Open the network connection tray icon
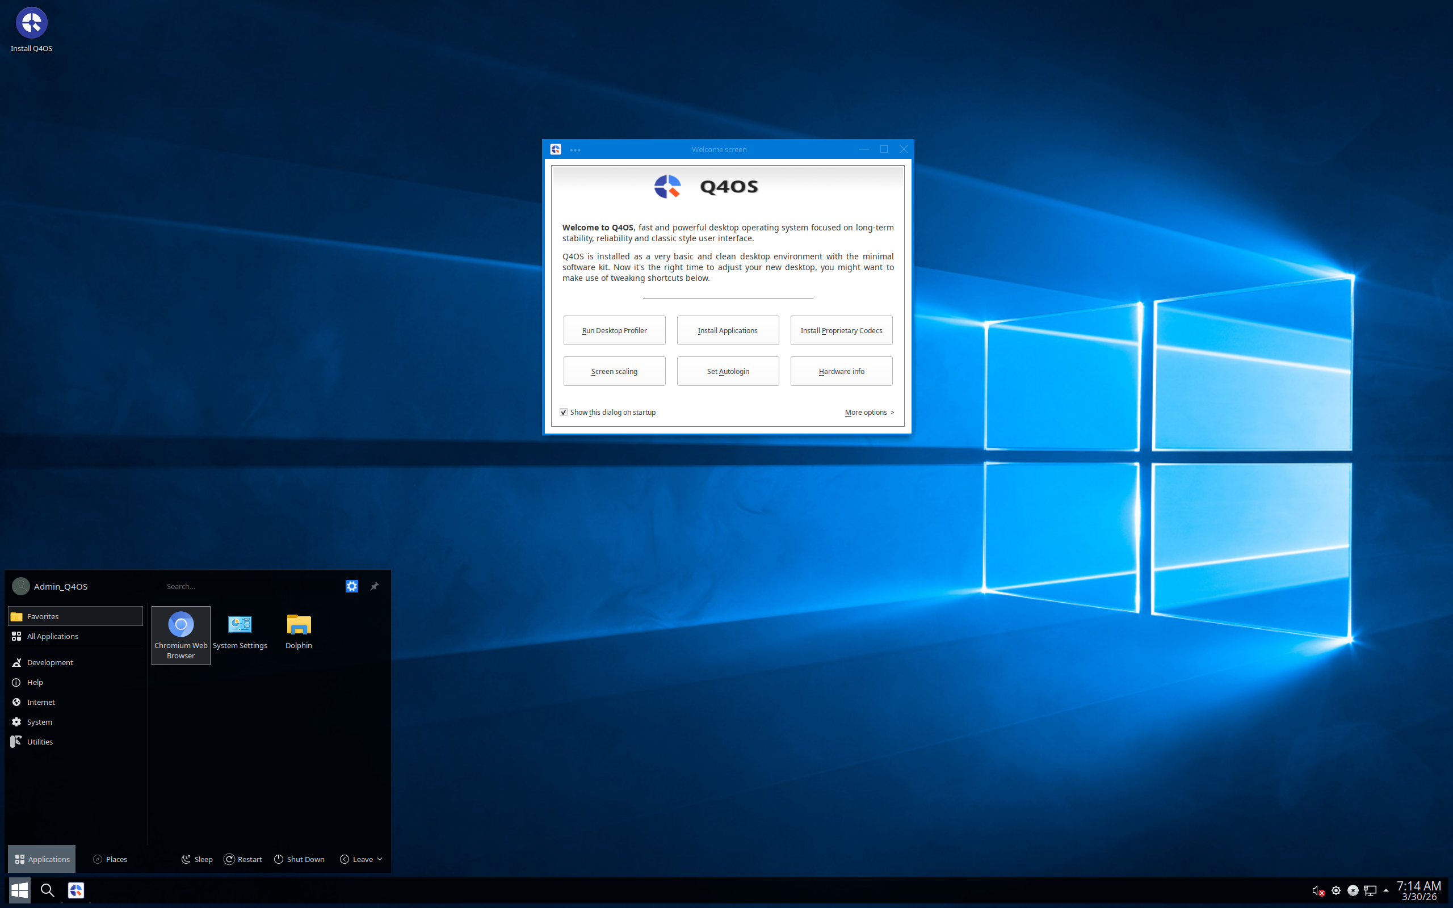1453x908 pixels. click(1370, 890)
